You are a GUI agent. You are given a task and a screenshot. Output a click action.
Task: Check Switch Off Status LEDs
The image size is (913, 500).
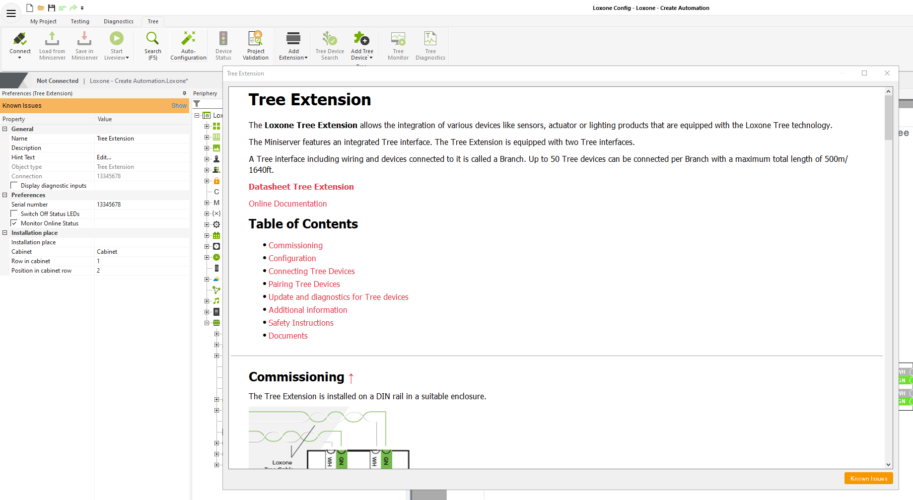14,214
